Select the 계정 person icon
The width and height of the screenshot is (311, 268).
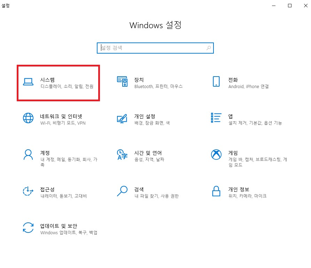28,155
